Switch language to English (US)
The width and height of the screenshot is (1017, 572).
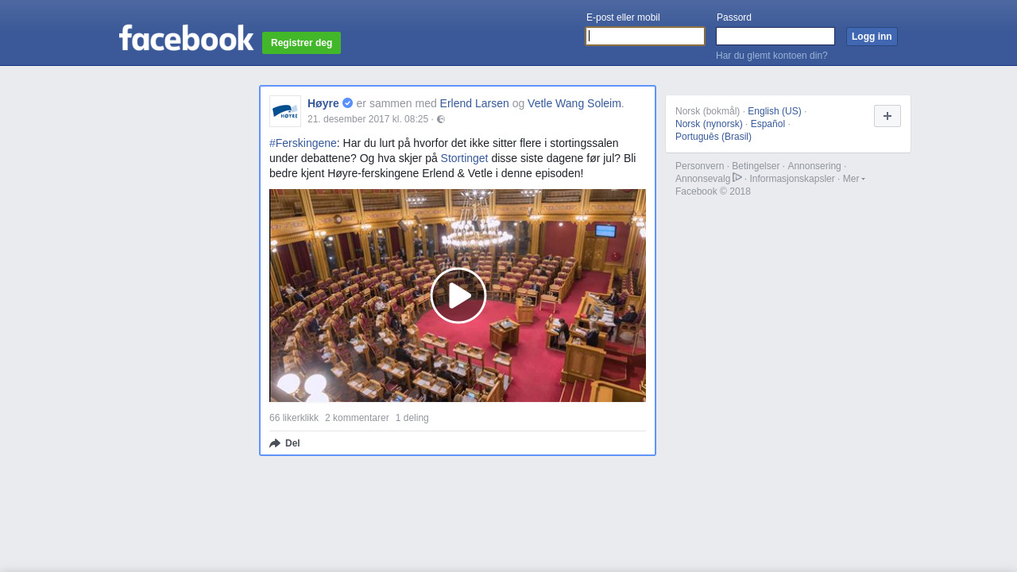774,111
